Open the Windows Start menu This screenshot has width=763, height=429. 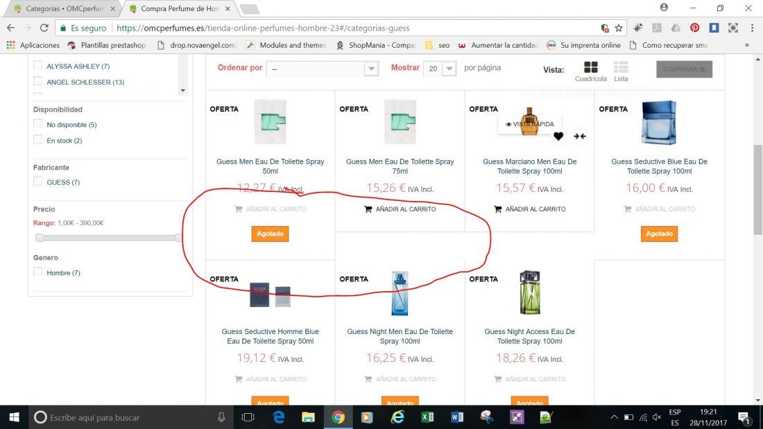coord(14,417)
